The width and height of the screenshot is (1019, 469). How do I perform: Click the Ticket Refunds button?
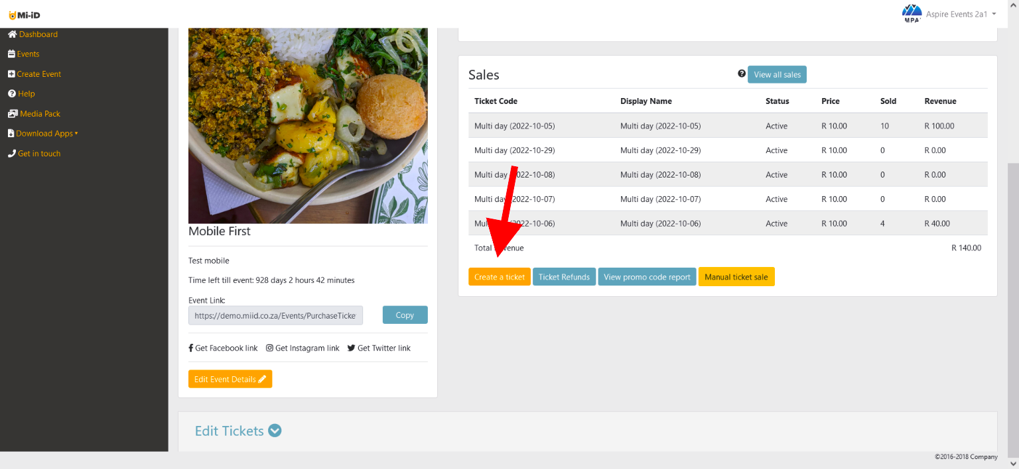pyautogui.click(x=564, y=277)
